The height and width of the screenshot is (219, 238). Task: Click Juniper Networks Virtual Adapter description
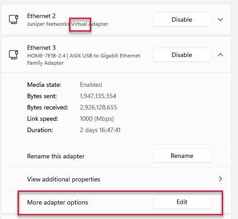pos(68,24)
